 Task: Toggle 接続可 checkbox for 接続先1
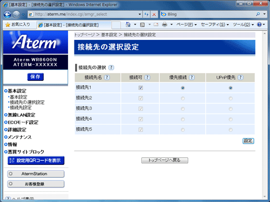(x=140, y=88)
